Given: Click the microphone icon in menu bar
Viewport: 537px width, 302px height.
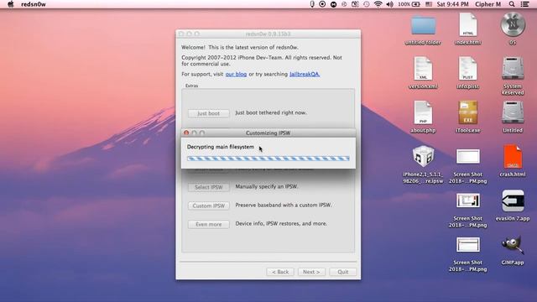Looking at the screenshot, I should (x=312, y=4).
